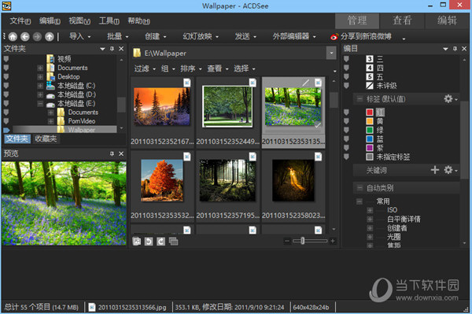The image size is (472, 314).
Task: Add a new keyword with plus icon
Action: [435, 170]
